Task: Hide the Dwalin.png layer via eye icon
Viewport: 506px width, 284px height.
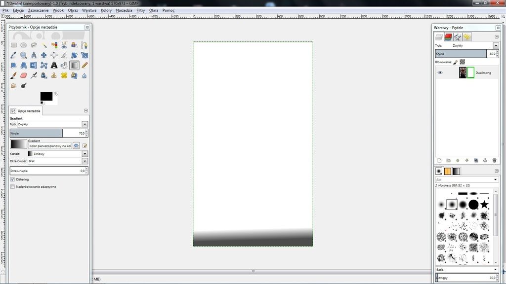Action: (440, 72)
